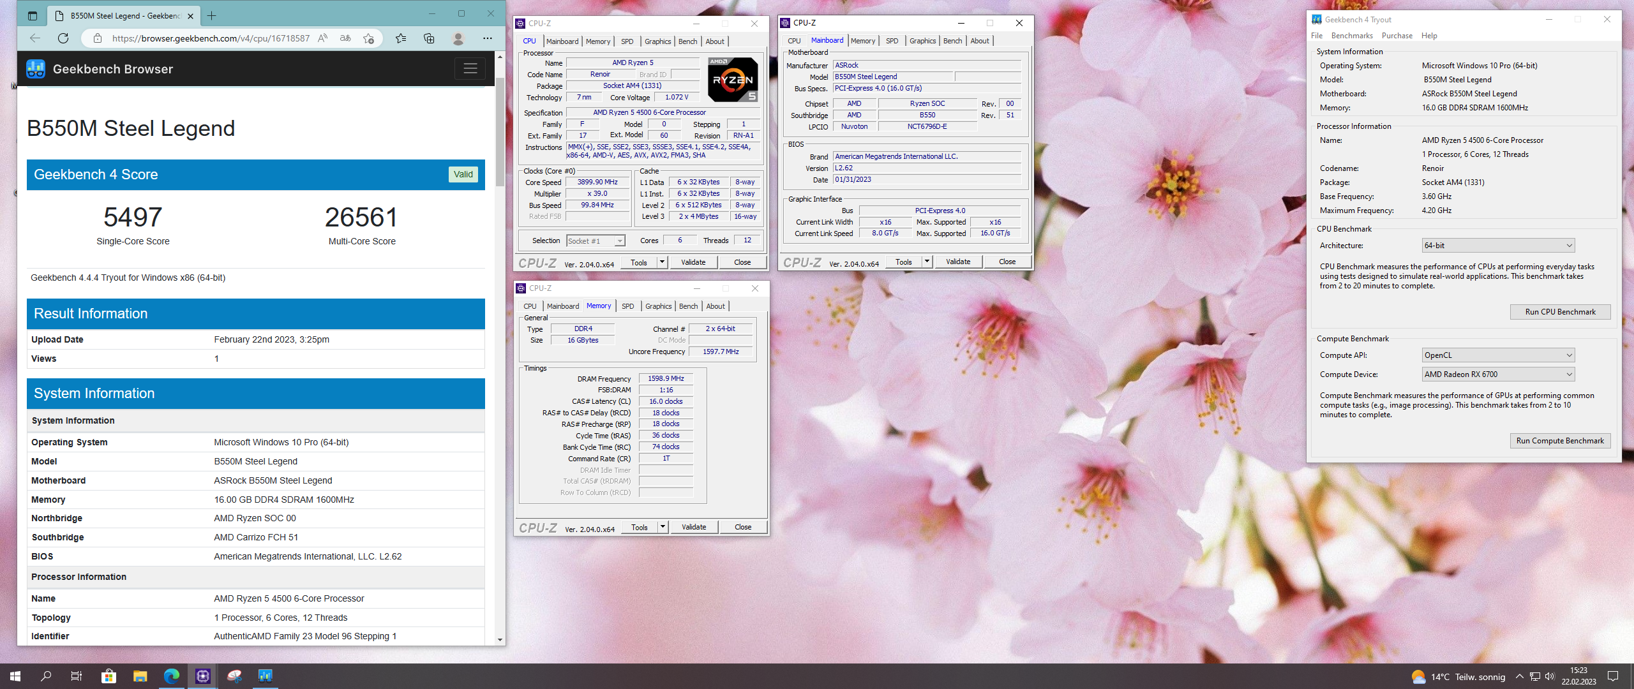This screenshot has width=1634, height=689.
Task: Click the Ryzen 5 logo in CPU-Z
Action: (x=733, y=80)
